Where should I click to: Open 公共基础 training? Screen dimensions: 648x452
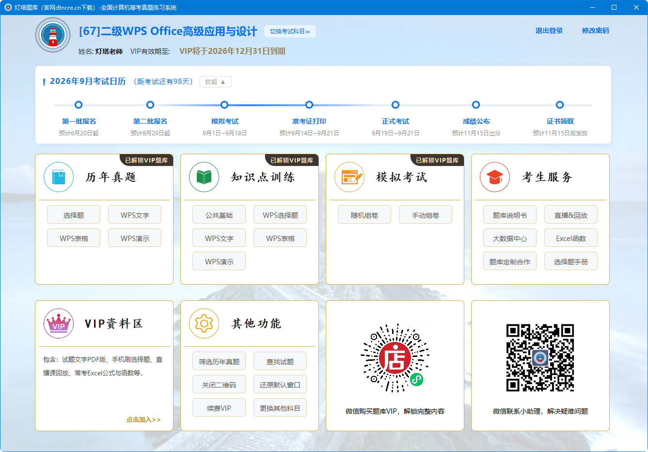click(x=219, y=215)
